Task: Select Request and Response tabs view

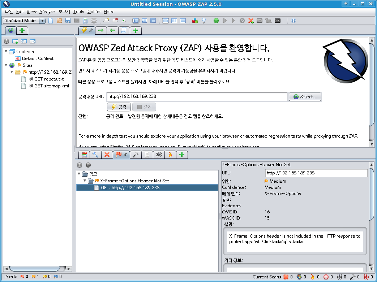Action: pos(166,21)
